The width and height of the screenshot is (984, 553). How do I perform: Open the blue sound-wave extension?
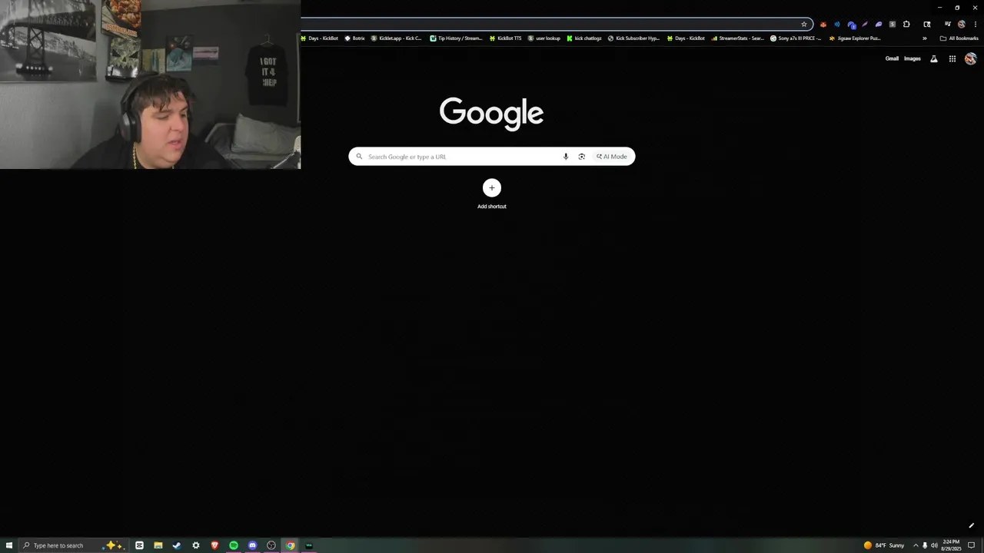(x=837, y=24)
